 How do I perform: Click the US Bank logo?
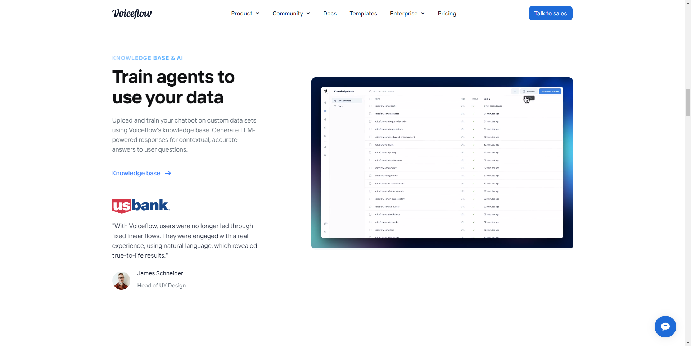141,206
